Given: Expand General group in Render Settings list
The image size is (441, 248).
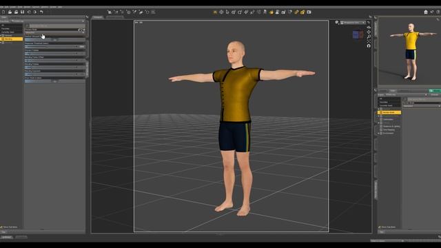Looking at the screenshot, I should pyautogui.click(x=378, y=109).
